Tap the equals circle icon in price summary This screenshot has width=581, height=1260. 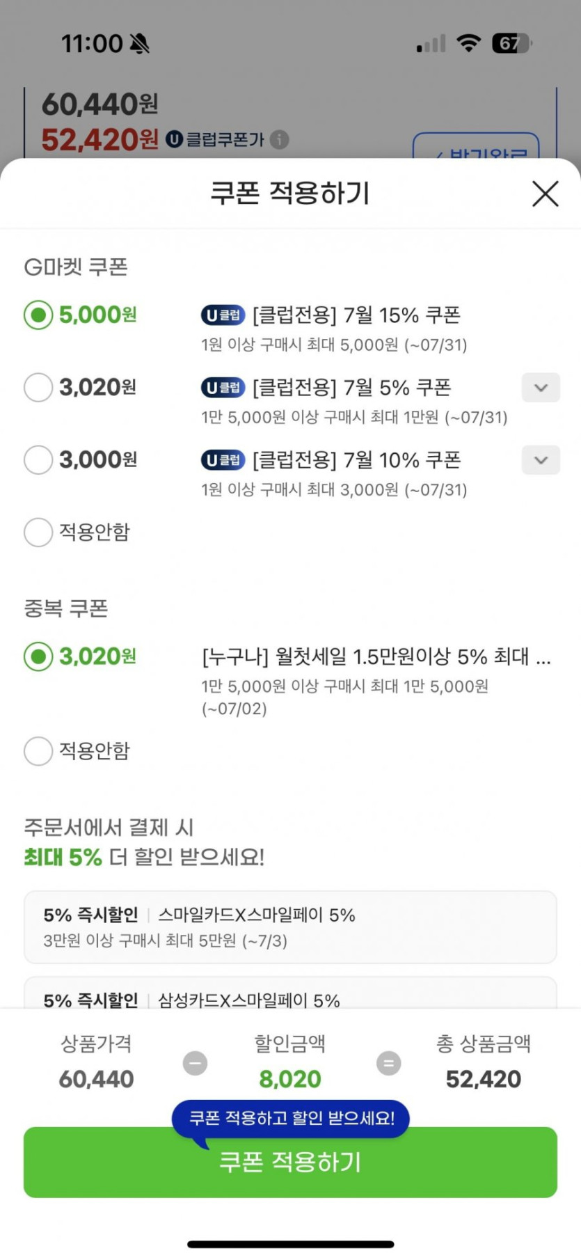point(388,1063)
